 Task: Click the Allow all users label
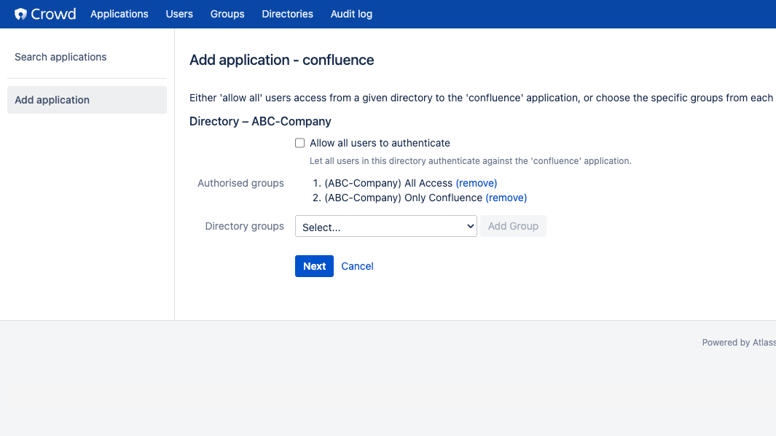click(x=380, y=143)
